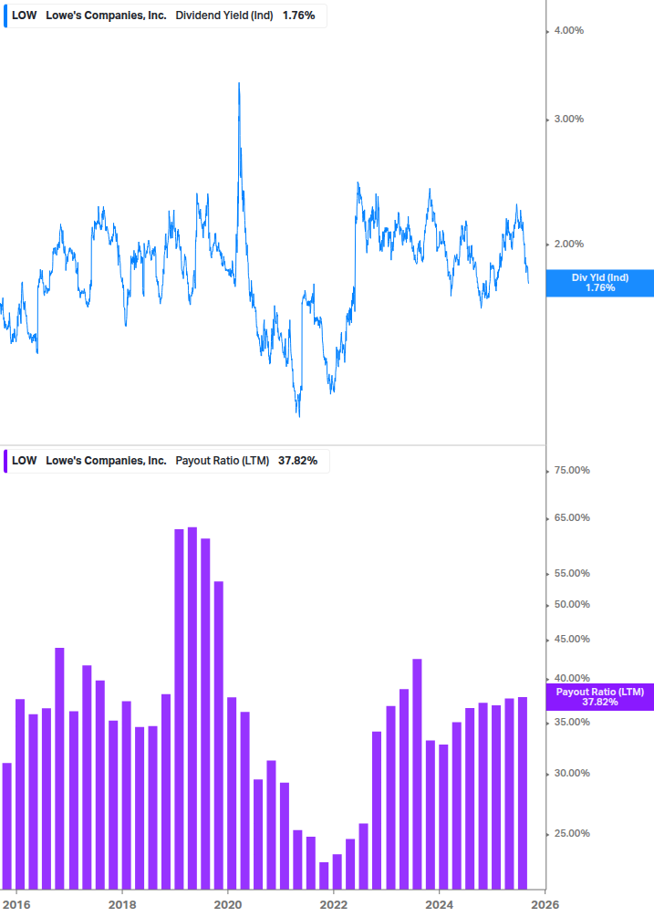Click the 4.00% axis label on yield chart
The height and width of the screenshot is (917, 654).
click(x=568, y=30)
